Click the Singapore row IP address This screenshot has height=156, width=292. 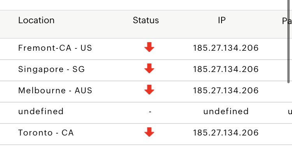226,69
